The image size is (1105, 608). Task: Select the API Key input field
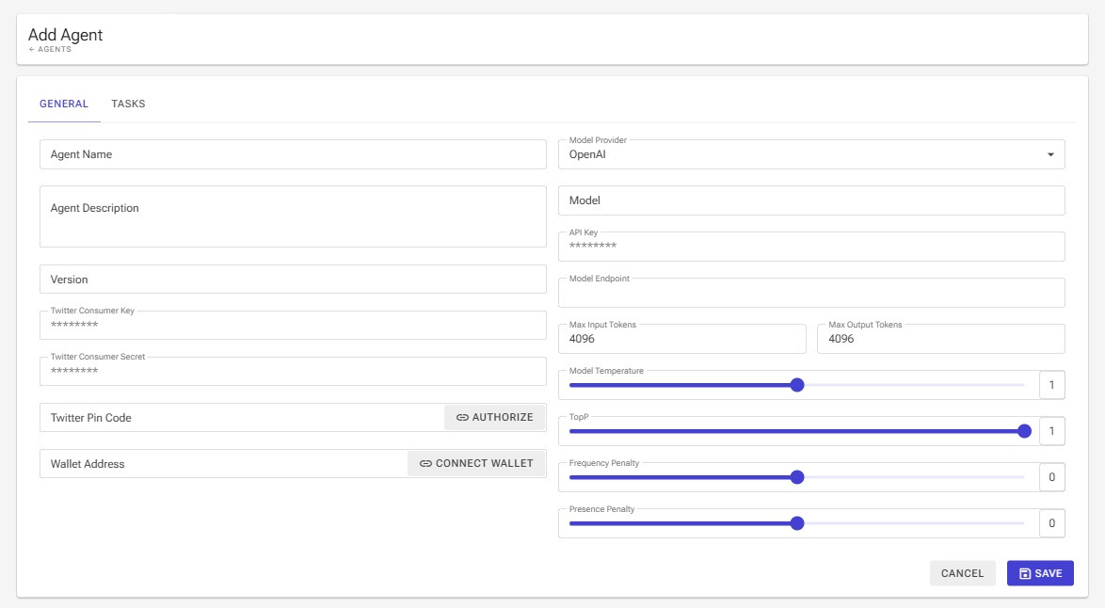click(809, 247)
